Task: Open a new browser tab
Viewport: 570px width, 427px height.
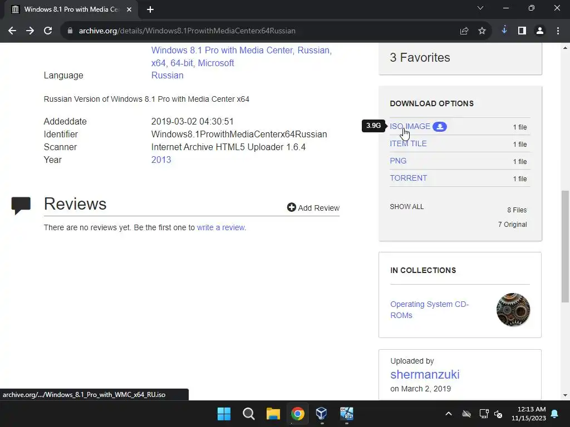Action: (150, 9)
